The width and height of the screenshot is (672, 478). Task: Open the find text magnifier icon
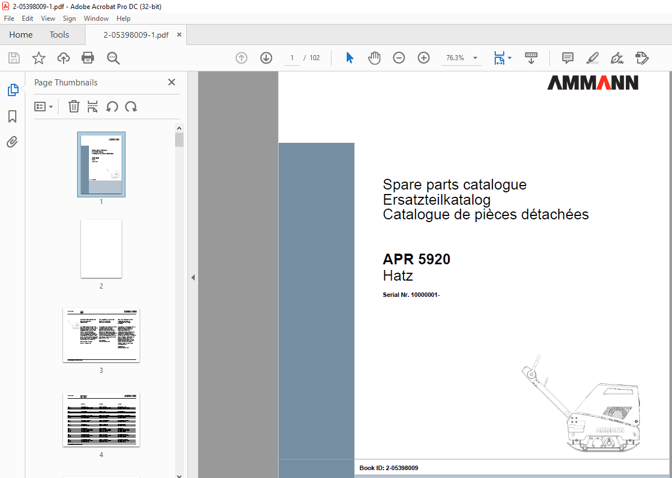[x=113, y=58]
